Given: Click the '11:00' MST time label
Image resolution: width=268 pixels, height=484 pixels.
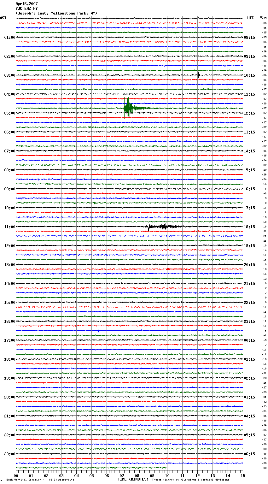Looking at the screenshot, I should [10, 227].
